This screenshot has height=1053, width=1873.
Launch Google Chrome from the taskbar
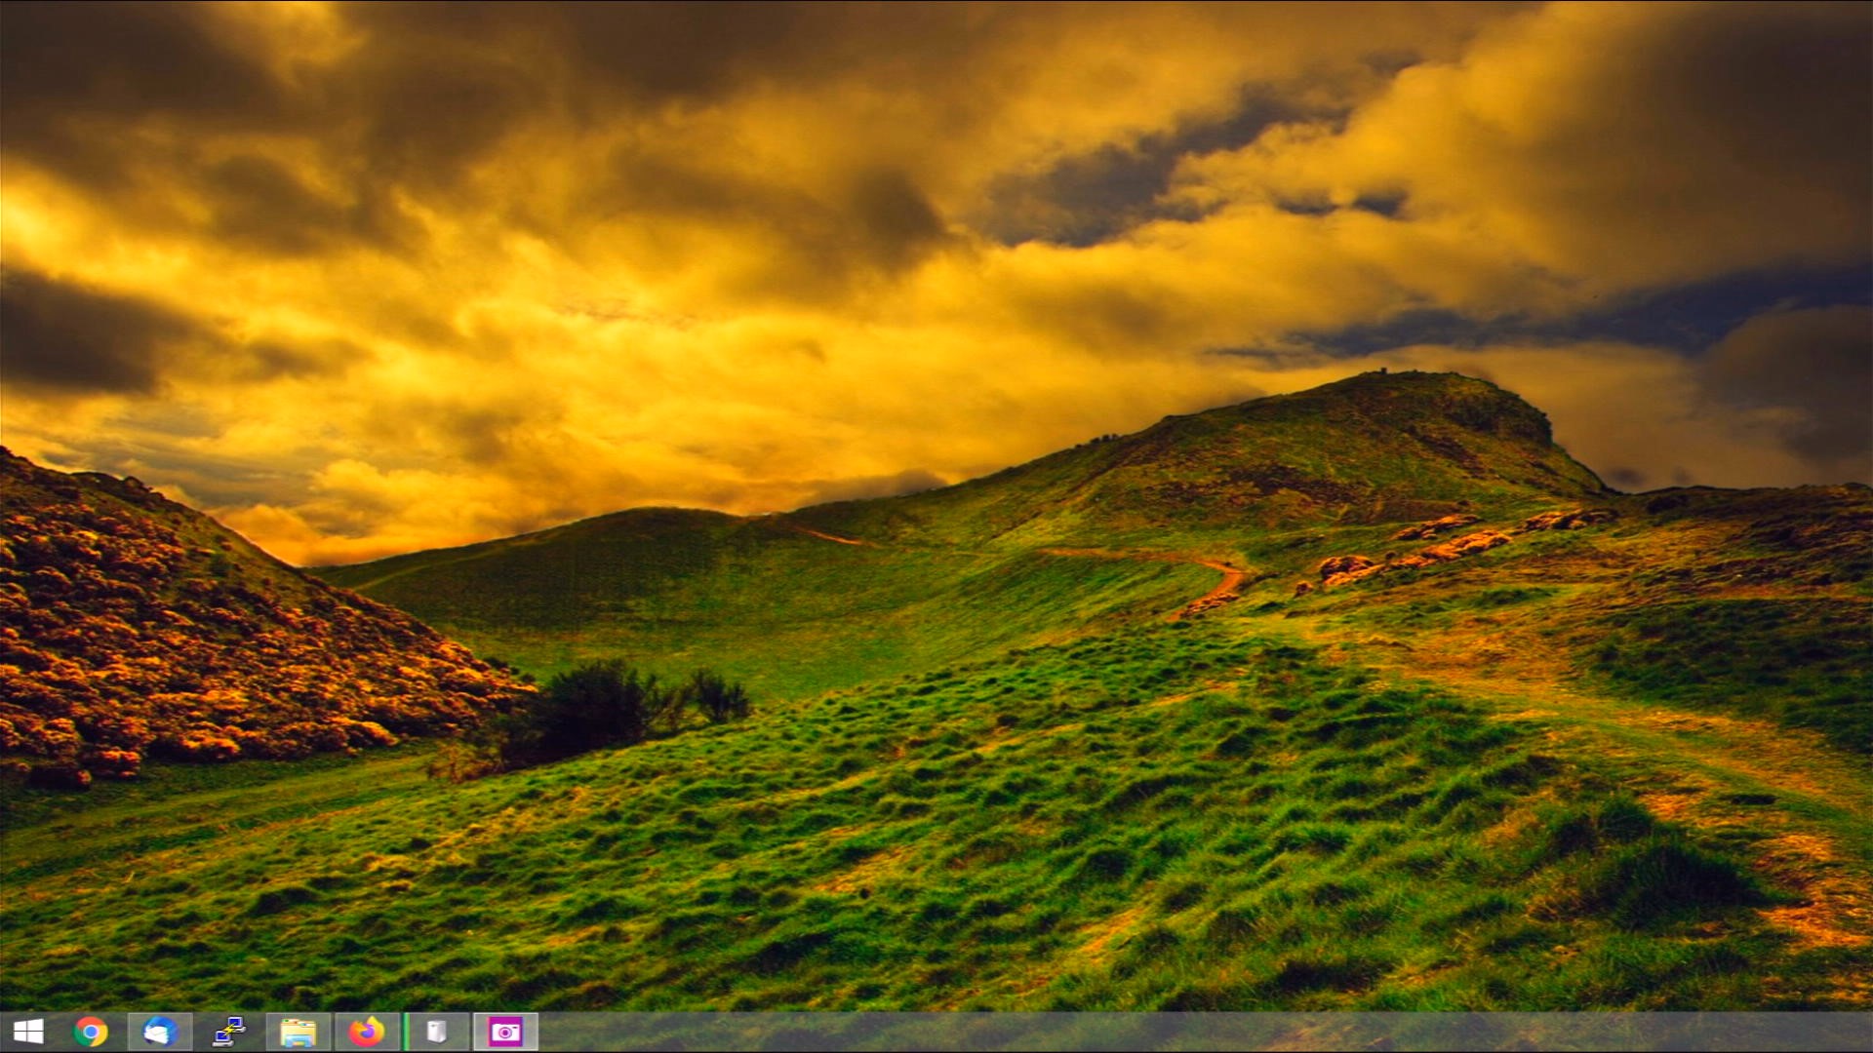click(x=91, y=1032)
